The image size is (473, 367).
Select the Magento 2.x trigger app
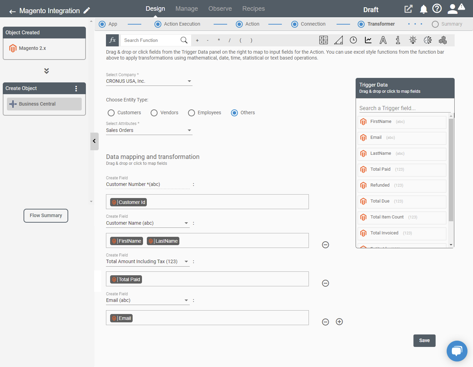(44, 48)
